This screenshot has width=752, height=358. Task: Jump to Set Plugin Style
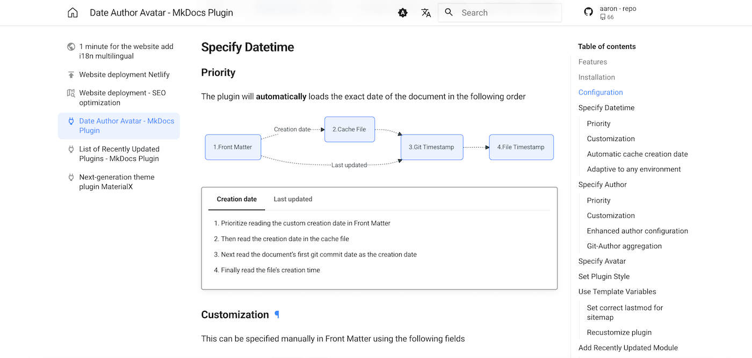[x=604, y=276]
